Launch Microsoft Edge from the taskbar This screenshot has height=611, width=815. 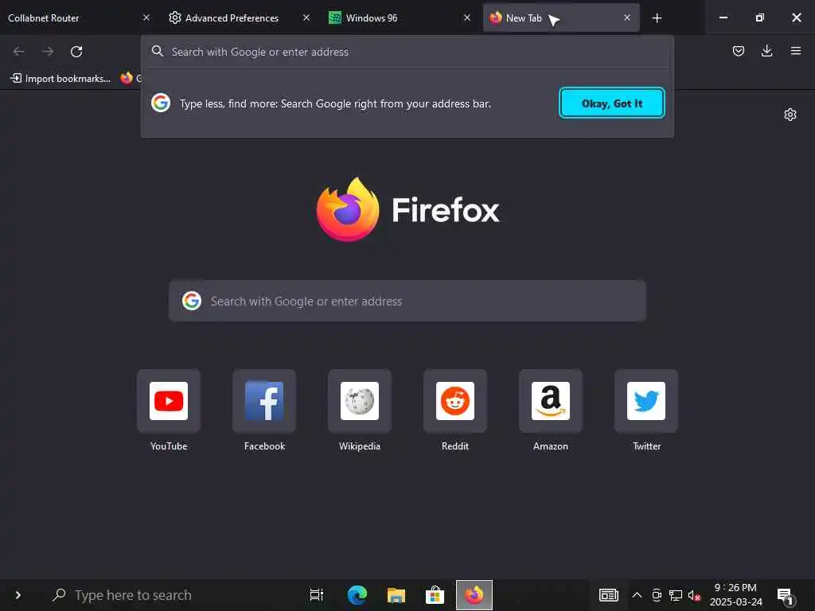coord(357,595)
